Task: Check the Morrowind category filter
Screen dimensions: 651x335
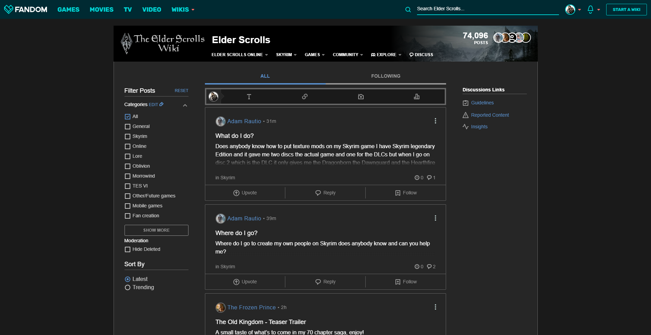Action: click(128, 176)
